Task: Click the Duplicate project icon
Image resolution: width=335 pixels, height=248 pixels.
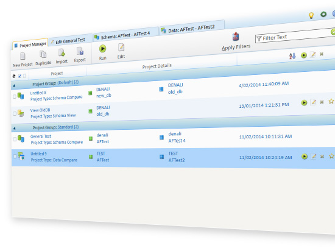Action: [x=43, y=54]
